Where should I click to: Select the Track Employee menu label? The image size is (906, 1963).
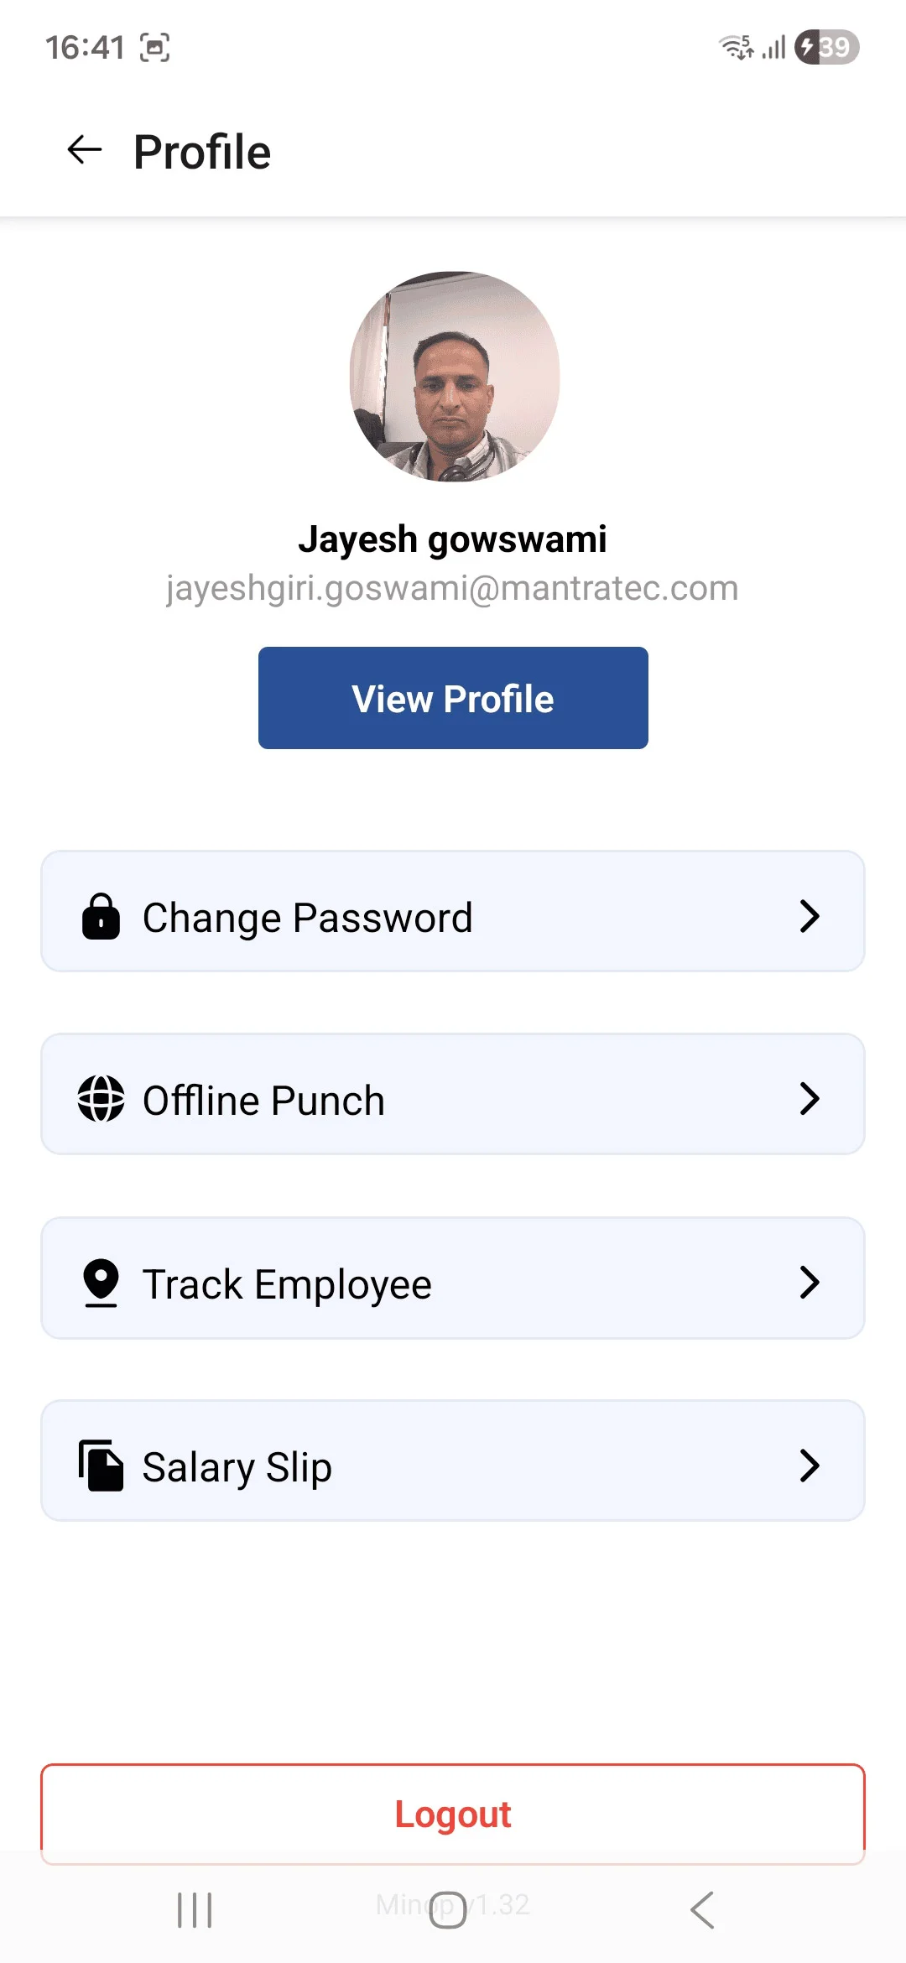pos(287,1284)
